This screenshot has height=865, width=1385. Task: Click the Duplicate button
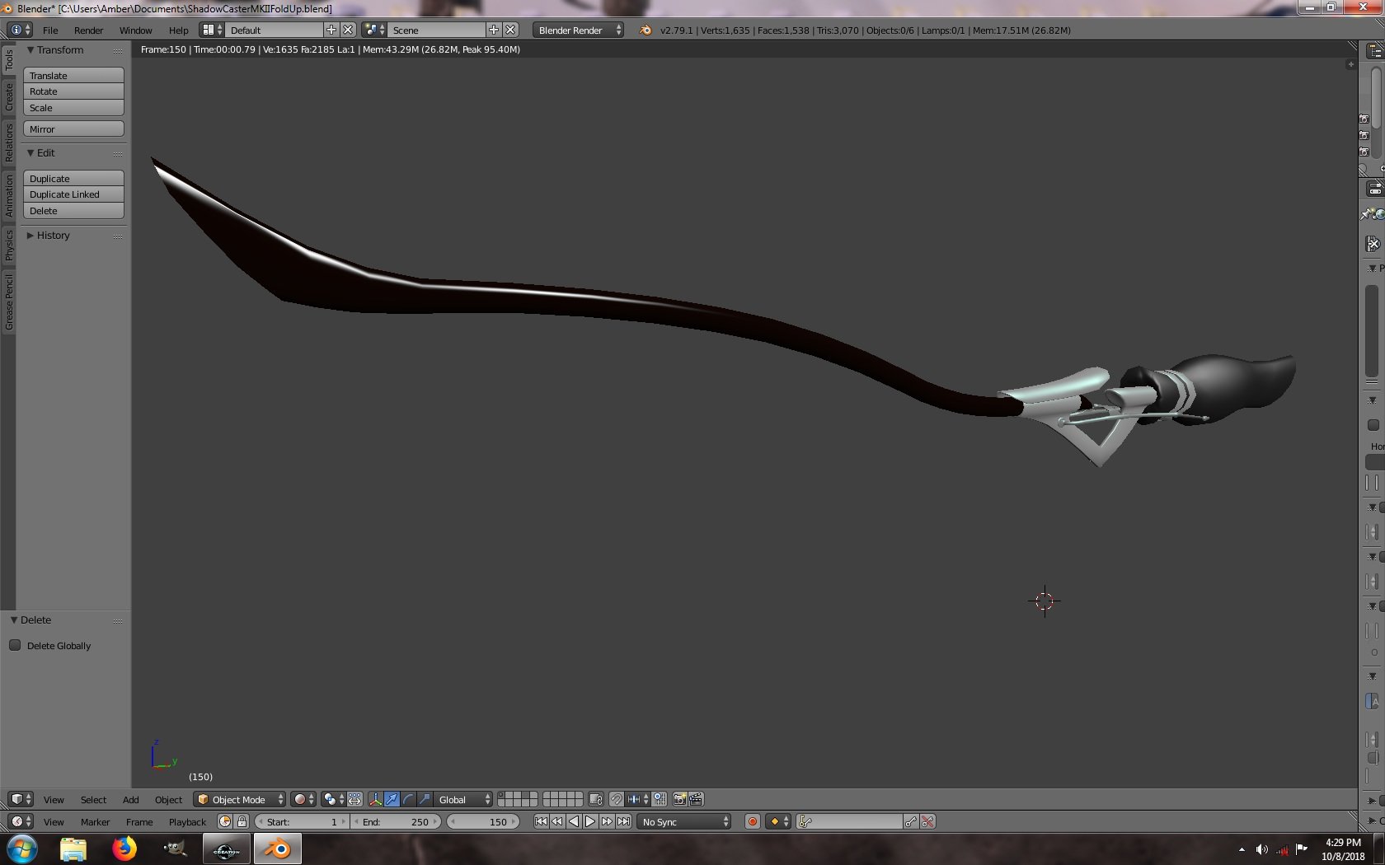pos(73,178)
